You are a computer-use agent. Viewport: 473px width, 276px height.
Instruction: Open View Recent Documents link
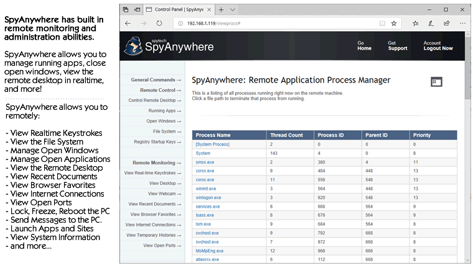click(154, 204)
